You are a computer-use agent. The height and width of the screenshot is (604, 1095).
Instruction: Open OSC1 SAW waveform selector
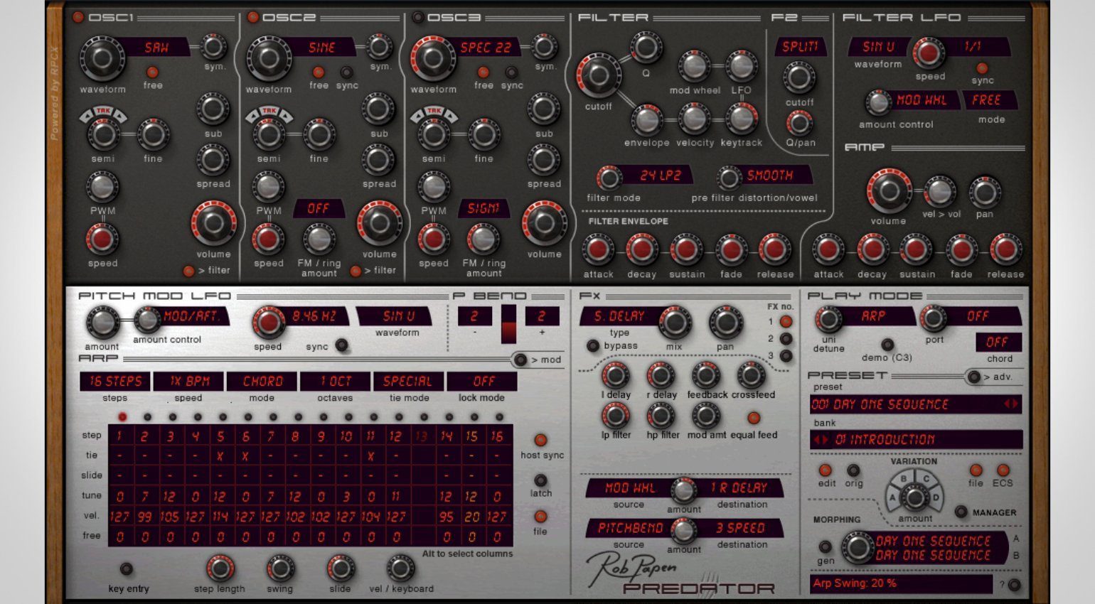tap(156, 48)
